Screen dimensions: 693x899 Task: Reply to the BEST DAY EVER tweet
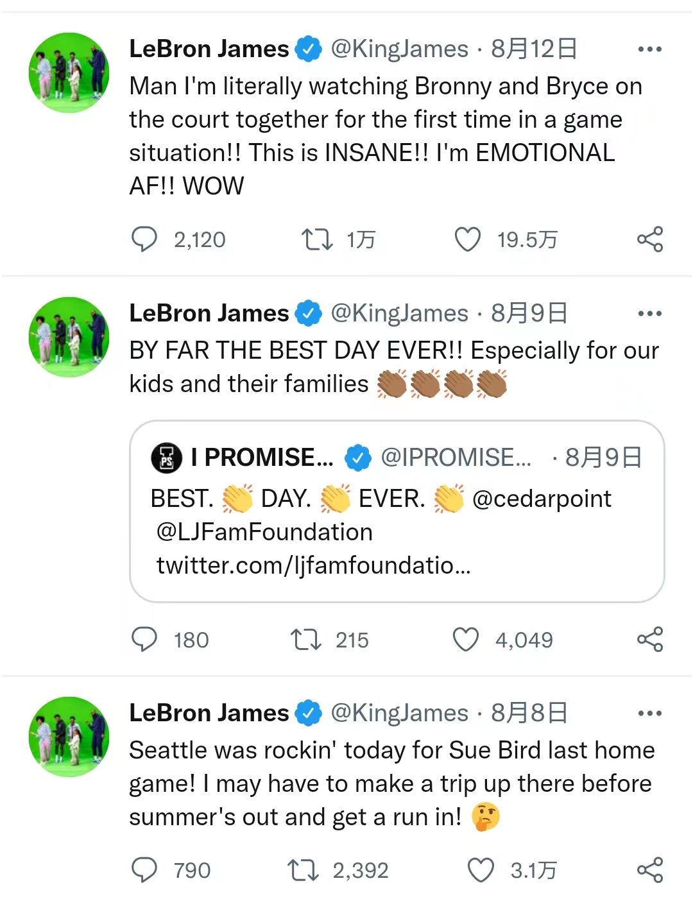pyautogui.click(x=144, y=640)
